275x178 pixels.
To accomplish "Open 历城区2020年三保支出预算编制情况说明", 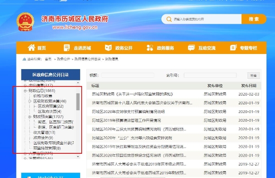I will click(139, 129).
